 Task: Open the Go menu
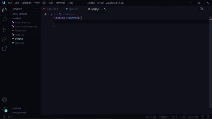pos(44,3)
